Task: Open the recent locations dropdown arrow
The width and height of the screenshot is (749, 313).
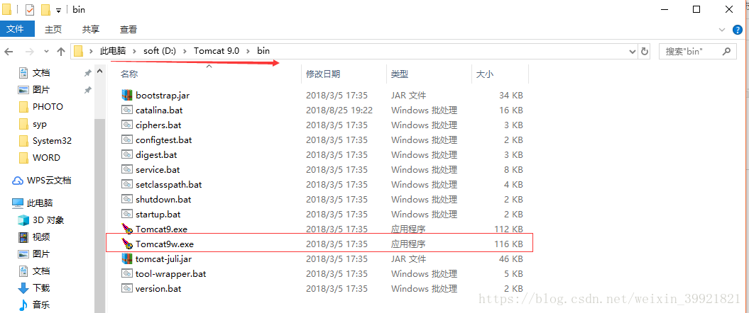Action: pyautogui.click(x=46, y=52)
